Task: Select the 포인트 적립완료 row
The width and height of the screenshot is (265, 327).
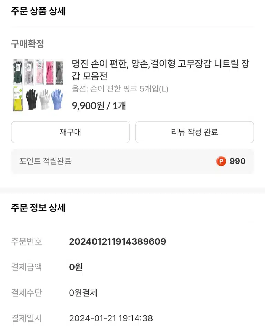Action: click(132, 161)
